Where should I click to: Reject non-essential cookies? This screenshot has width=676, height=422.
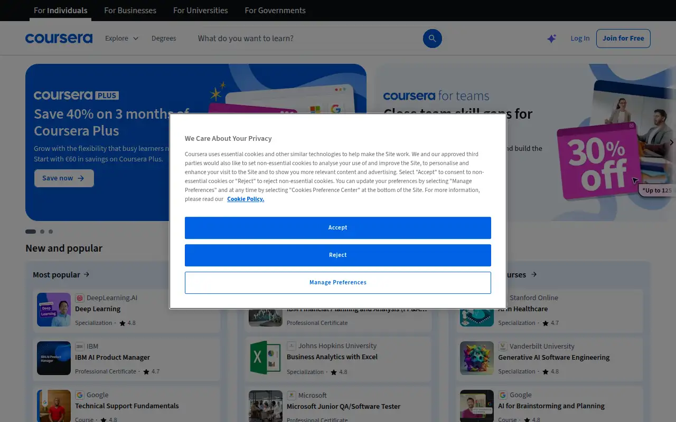tap(338, 255)
